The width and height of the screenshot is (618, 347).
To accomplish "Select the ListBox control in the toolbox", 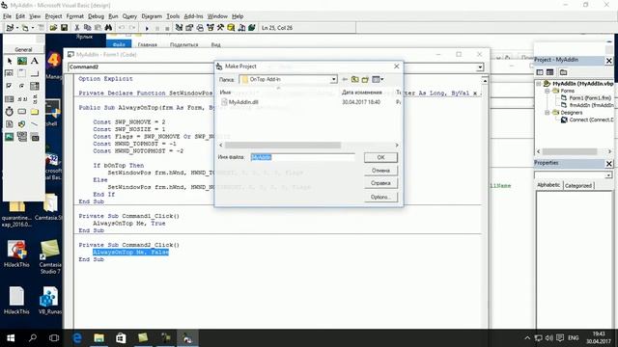I will [x=10, y=98].
